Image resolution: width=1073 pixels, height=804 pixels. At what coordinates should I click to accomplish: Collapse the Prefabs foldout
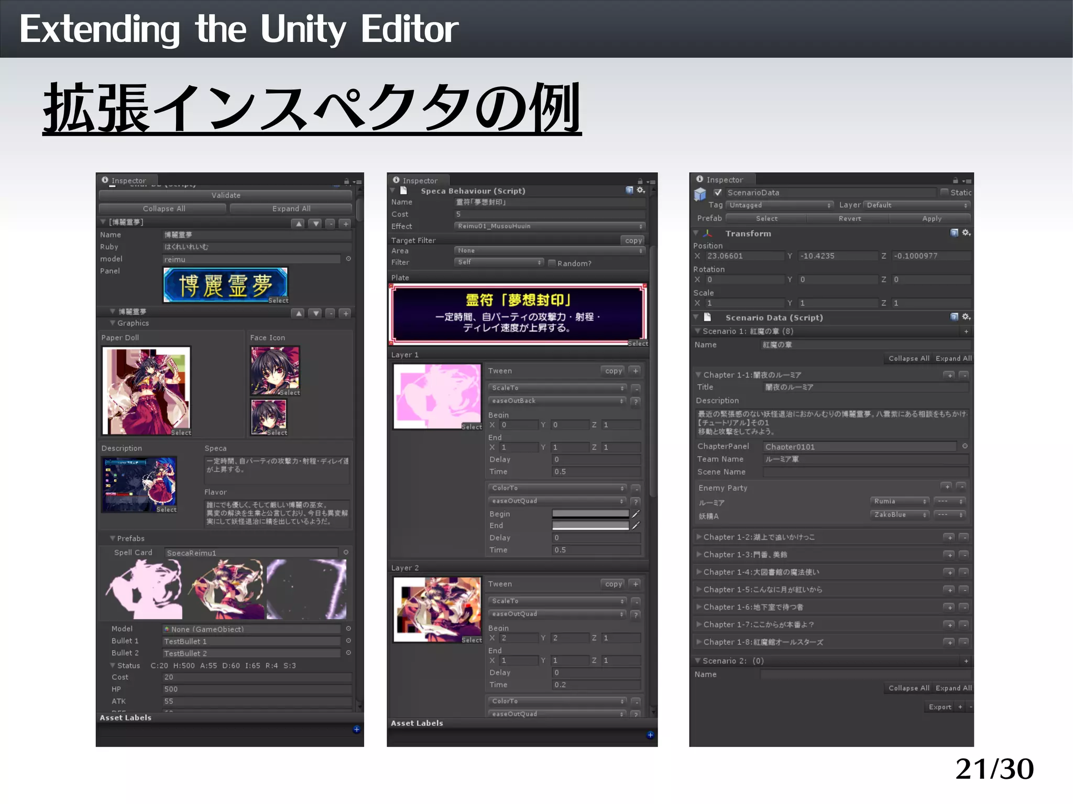click(112, 538)
